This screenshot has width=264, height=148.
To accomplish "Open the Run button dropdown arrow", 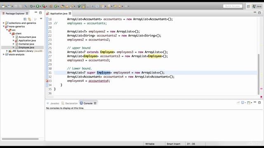I will pyautogui.click(x=40, y=7).
